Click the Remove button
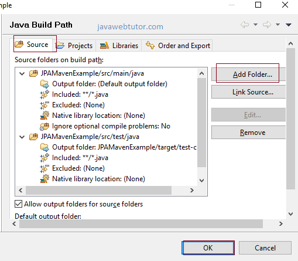Screen dimensions: 298x261 click(x=248, y=133)
